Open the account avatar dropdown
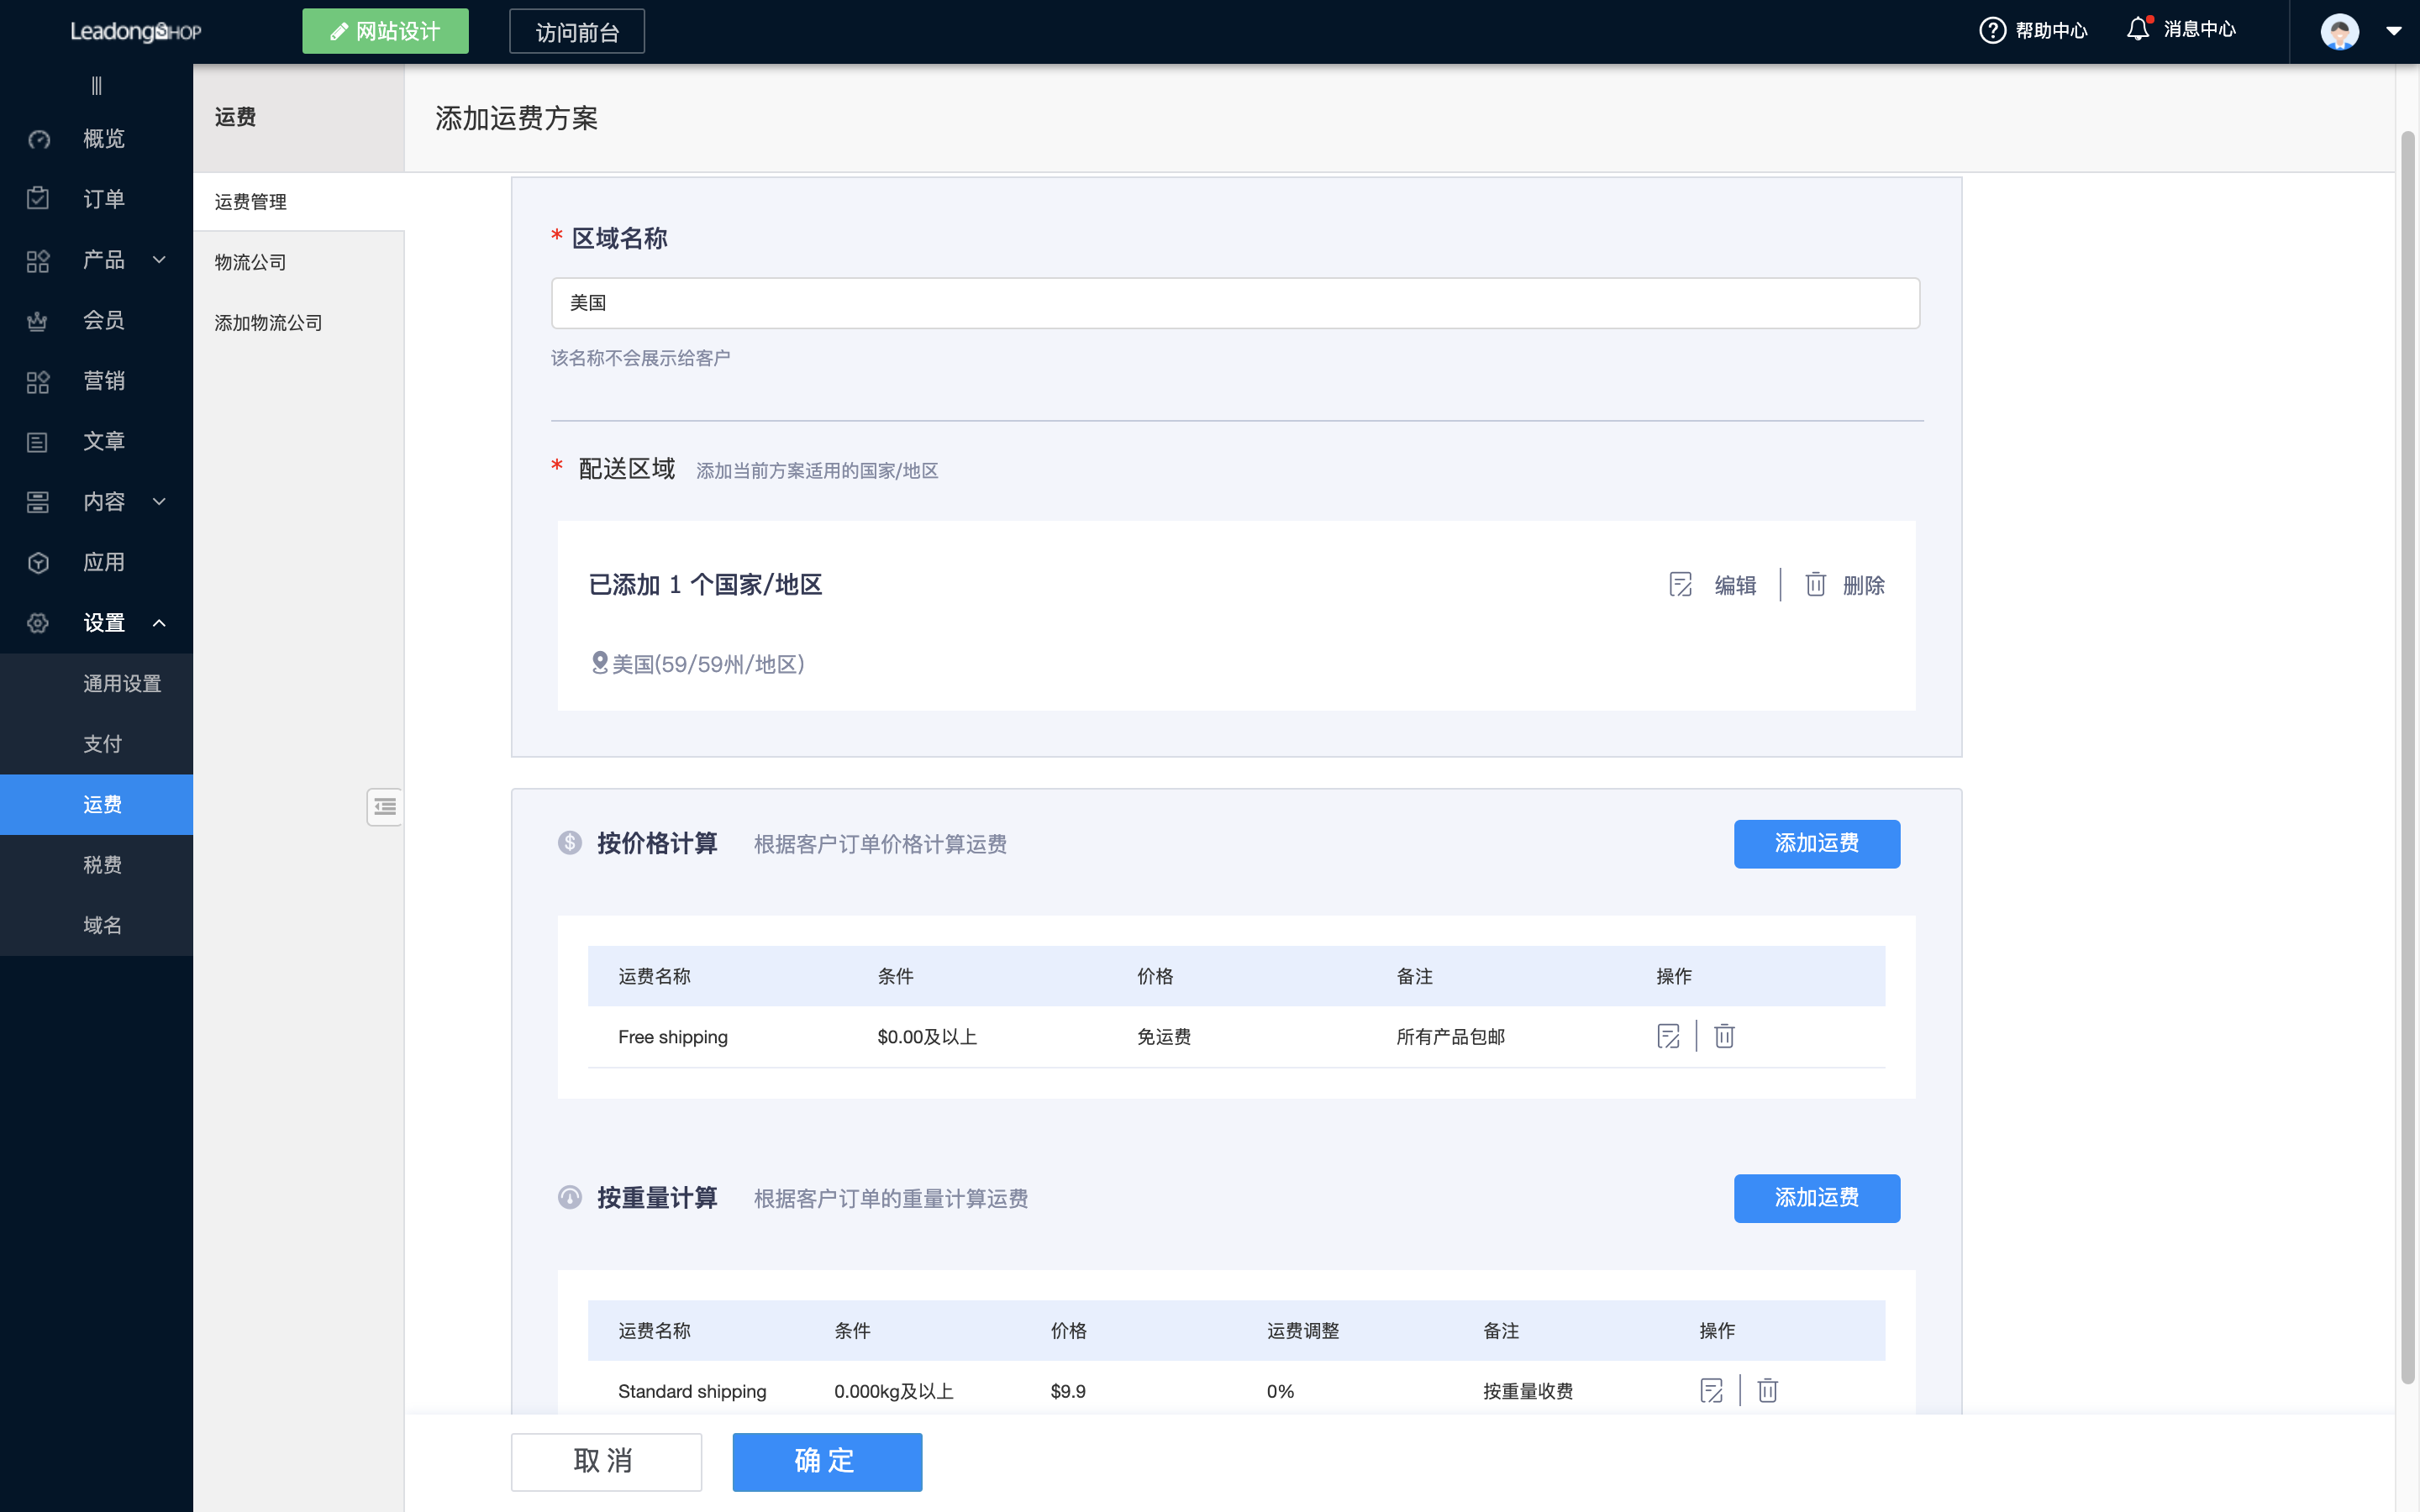The height and width of the screenshot is (1512, 2420). click(2340, 31)
